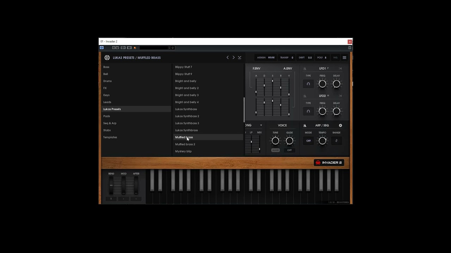Image resolution: width=451 pixels, height=253 pixels.
Task: Open the effect type dropdown arrow
Action: [x=261, y=125]
